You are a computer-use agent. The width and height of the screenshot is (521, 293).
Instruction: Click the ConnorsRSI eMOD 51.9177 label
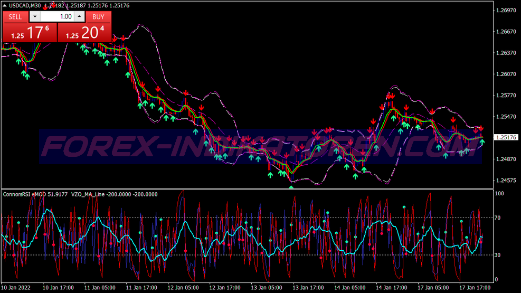[35, 194]
